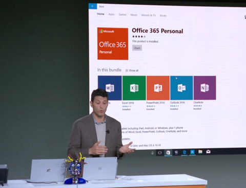Click the Store icon on the taskbar
Viewport: 246px width, 188px height.
coord(168,152)
